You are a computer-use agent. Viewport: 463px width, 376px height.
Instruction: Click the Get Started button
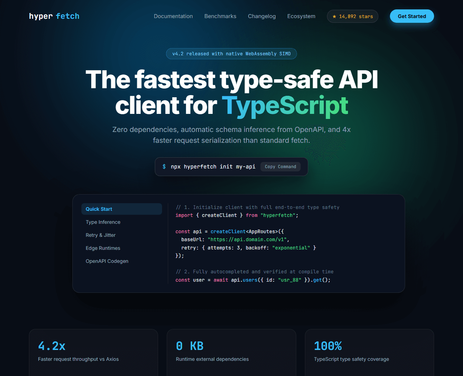point(412,16)
